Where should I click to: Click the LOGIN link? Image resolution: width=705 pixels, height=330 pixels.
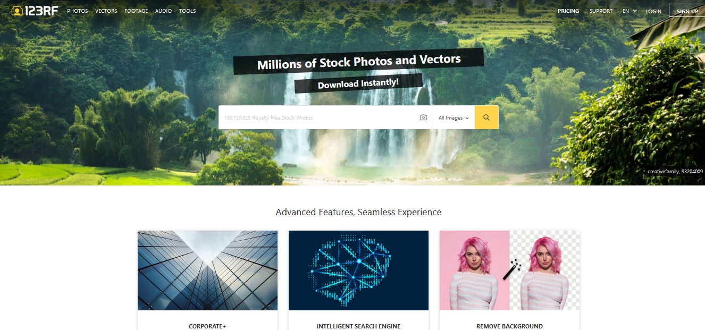(653, 11)
